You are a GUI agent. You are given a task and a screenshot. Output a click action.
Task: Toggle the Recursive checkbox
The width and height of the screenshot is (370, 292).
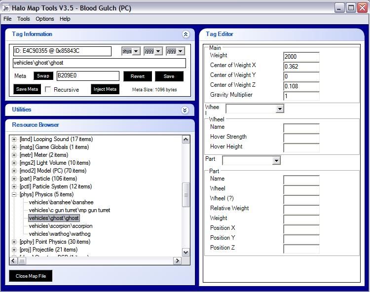coord(48,89)
